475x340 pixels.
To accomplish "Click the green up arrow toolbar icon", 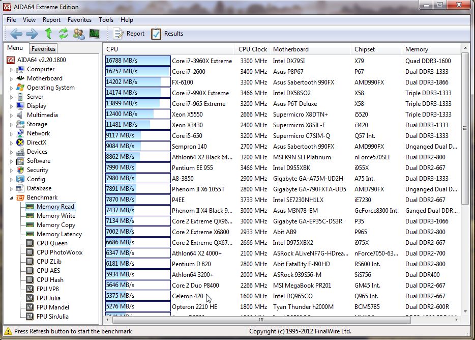I will point(48,34).
